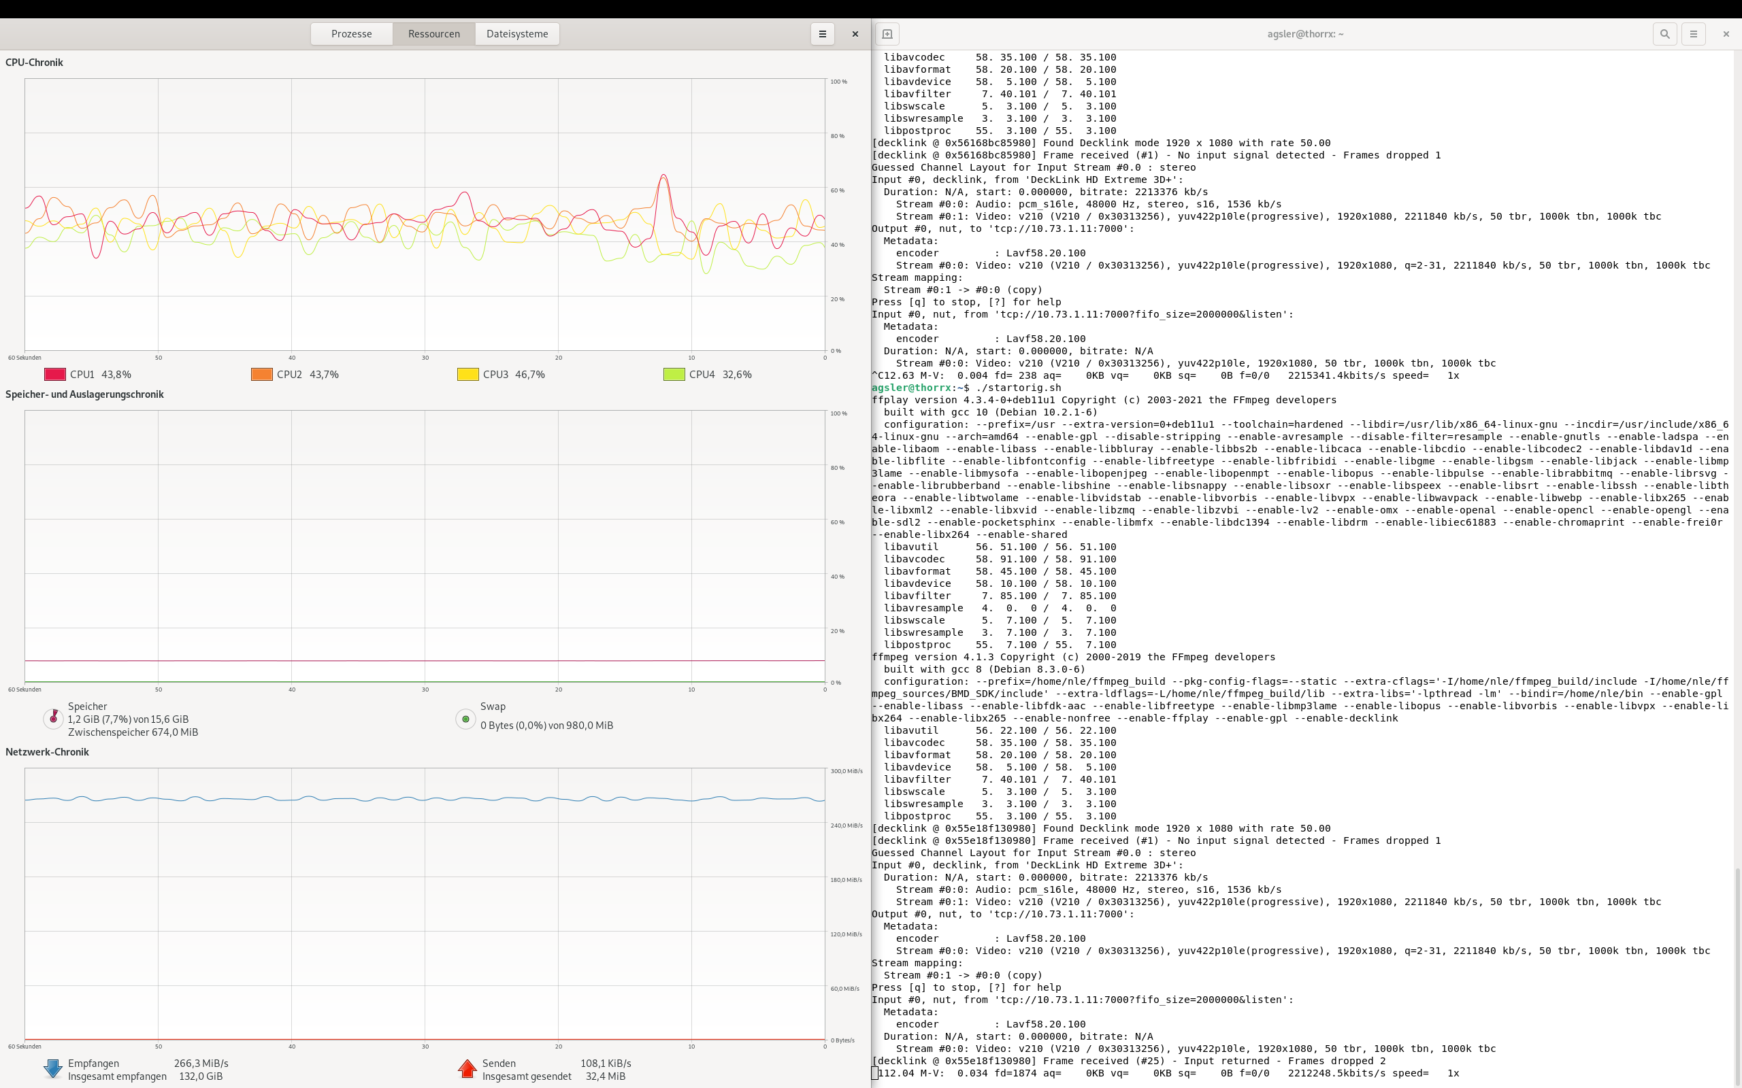
Task: Click inside the CPU-Chronik graph
Action: (x=425, y=216)
